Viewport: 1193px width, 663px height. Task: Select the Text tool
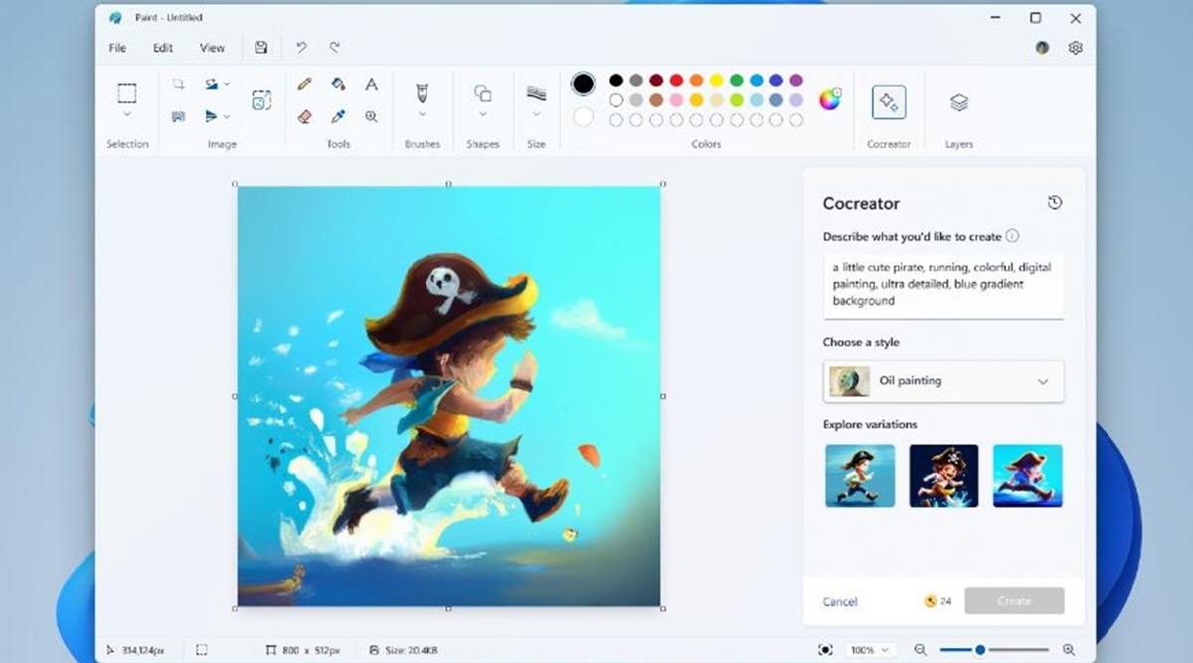pyautogui.click(x=371, y=84)
